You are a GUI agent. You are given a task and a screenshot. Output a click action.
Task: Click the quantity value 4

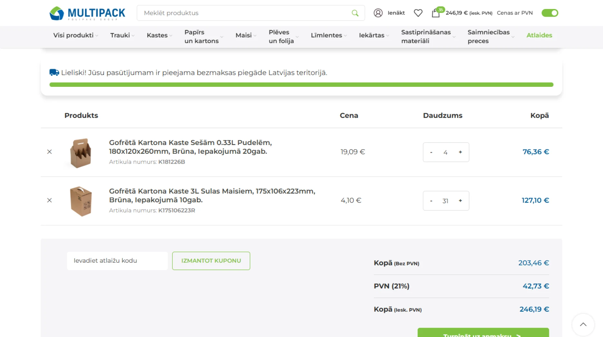(445, 152)
